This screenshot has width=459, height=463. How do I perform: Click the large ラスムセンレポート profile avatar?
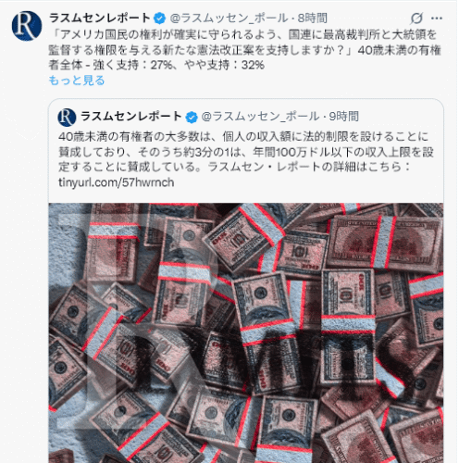point(27,26)
